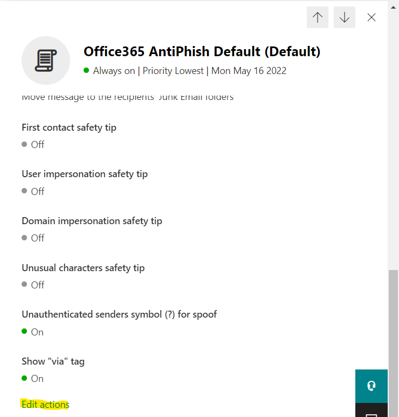Click the Mon May 16 2022 date
This screenshot has width=399, height=417.
[249, 71]
